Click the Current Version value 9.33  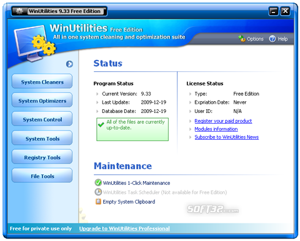tap(146, 94)
